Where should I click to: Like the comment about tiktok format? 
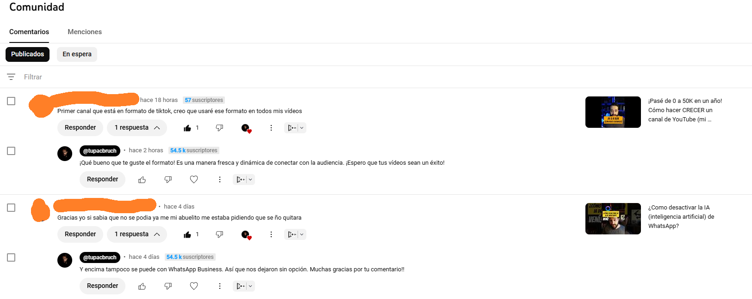pos(187,128)
